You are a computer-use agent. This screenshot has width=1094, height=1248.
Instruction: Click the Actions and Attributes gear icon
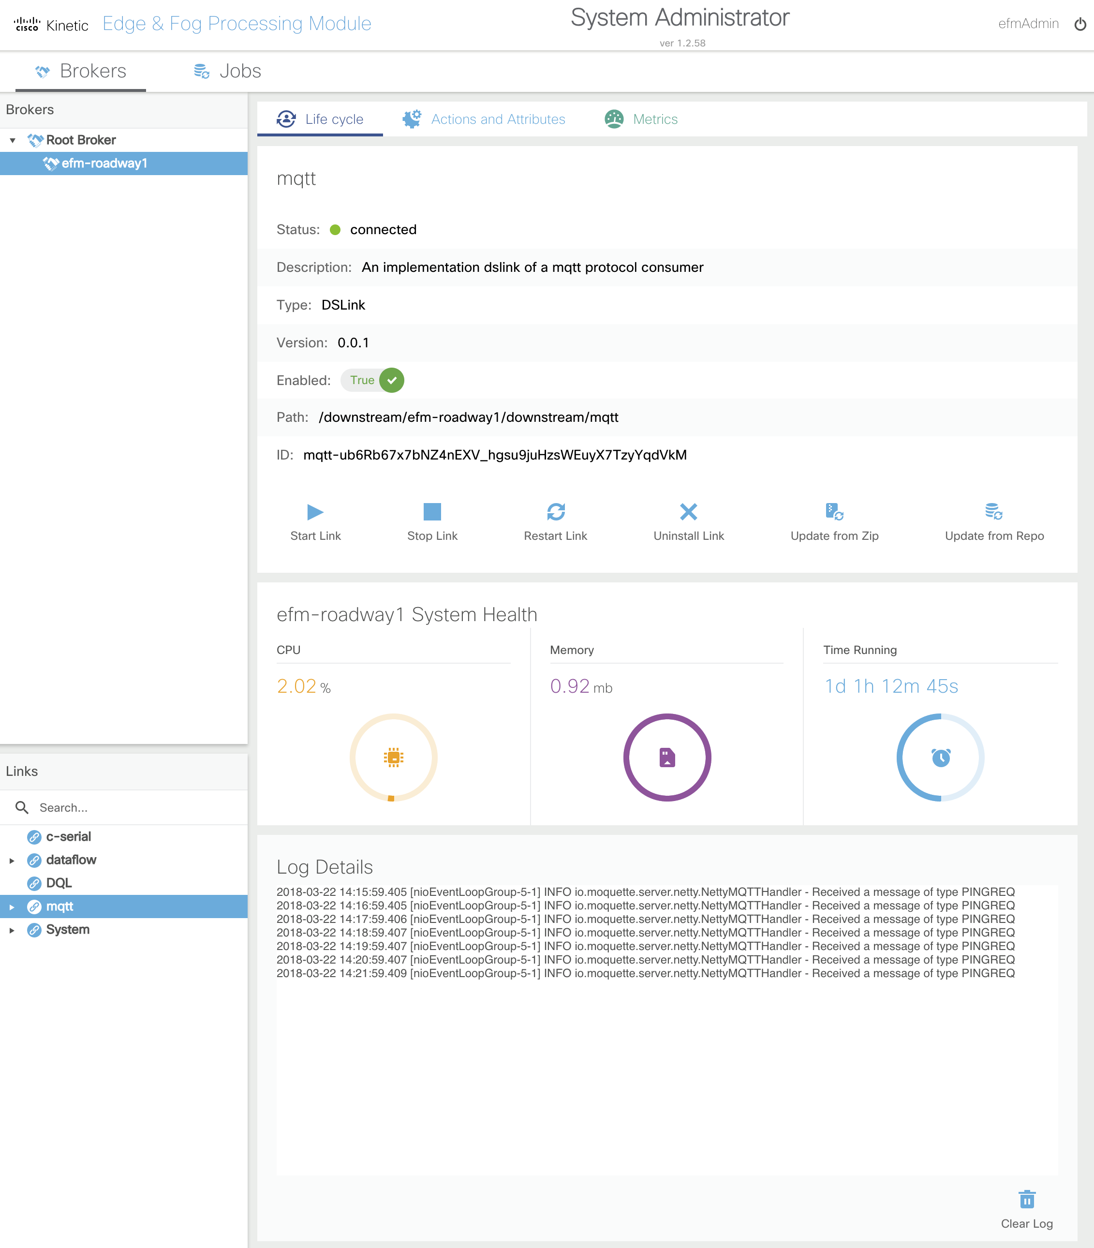(412, 119)
